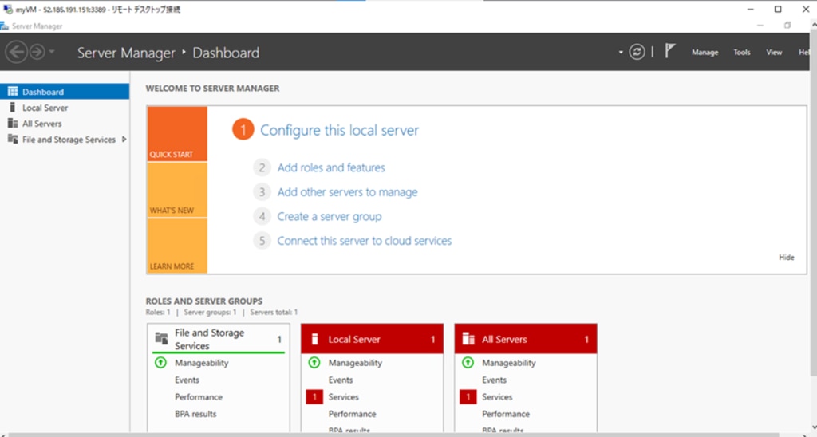Viewport: 817px width, 437px height.
Task: Open the View menu
Action: 774,52
